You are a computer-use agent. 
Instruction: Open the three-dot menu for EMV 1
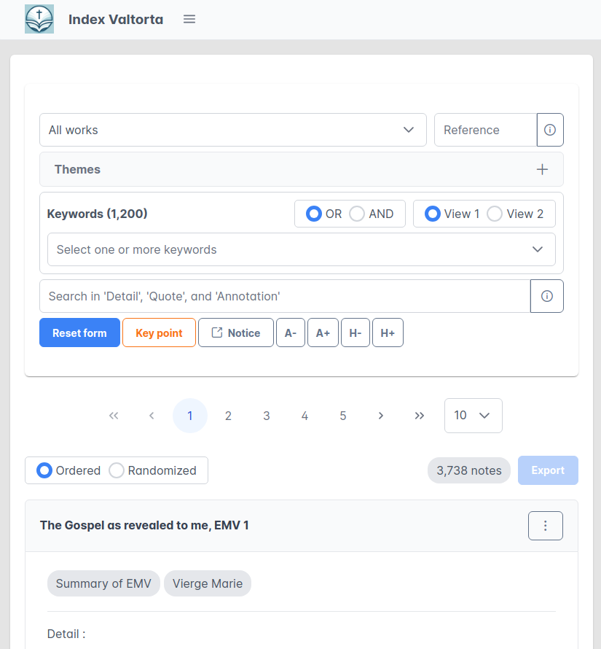tap(545, 526)
